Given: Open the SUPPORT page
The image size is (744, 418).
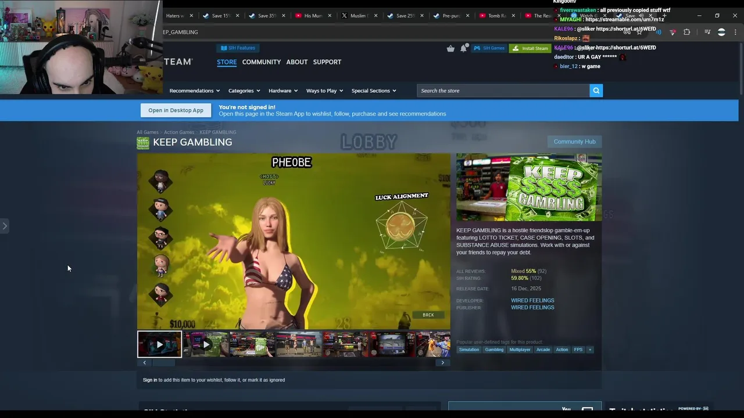Looking at the screenshot, I should coord(327,62).
